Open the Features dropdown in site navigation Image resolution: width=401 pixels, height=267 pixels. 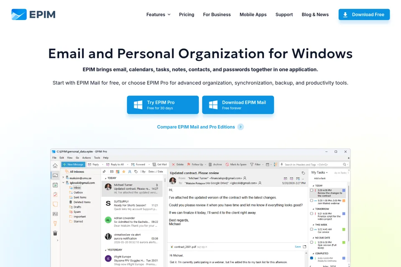point(158,15)
